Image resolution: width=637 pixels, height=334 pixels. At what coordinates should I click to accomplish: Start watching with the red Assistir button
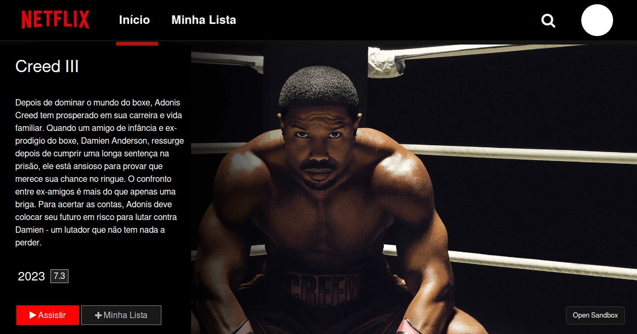(x=48, y=315)
